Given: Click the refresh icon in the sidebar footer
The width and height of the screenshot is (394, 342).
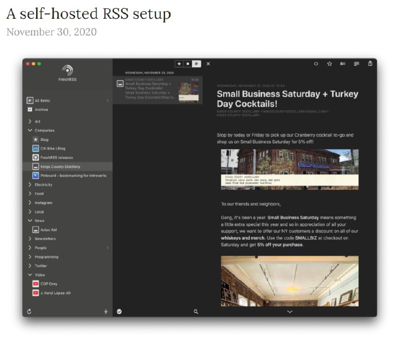Looking at the screenshot, I should [29, 311].
